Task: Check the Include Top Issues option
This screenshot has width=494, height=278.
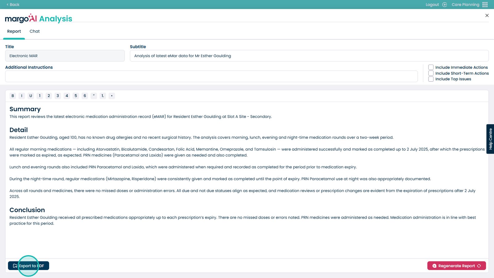Action: (x=431, y=79)
